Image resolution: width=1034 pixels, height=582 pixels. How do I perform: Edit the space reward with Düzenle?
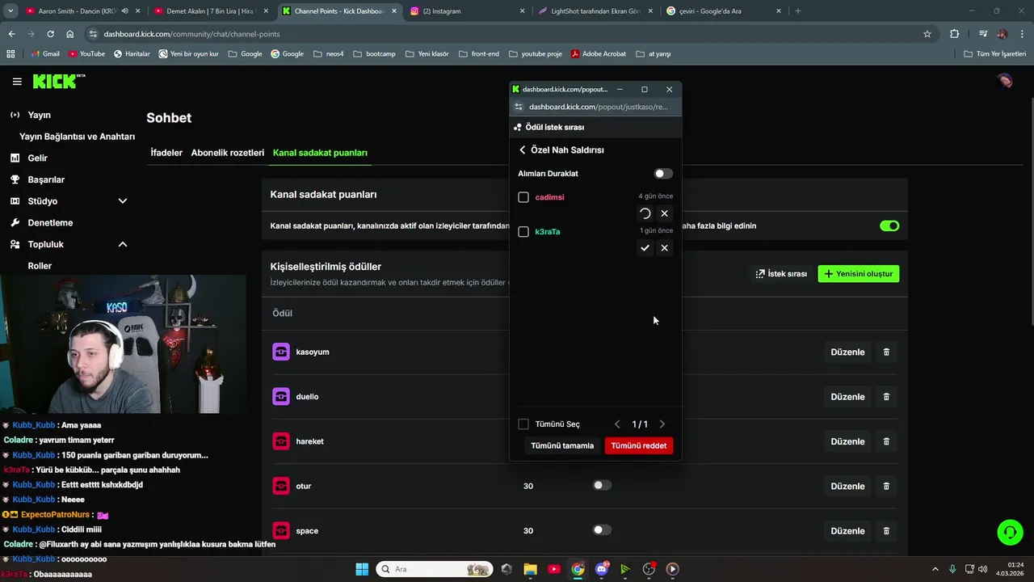coord(847,531)
